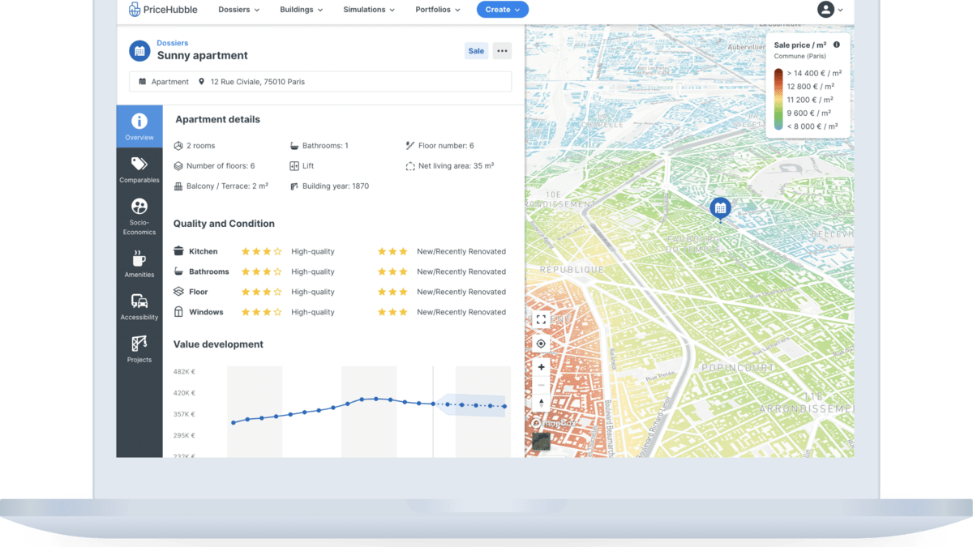Open the Dossiers menu
This screenshot has width=973, height=547.
click(239, 10)
